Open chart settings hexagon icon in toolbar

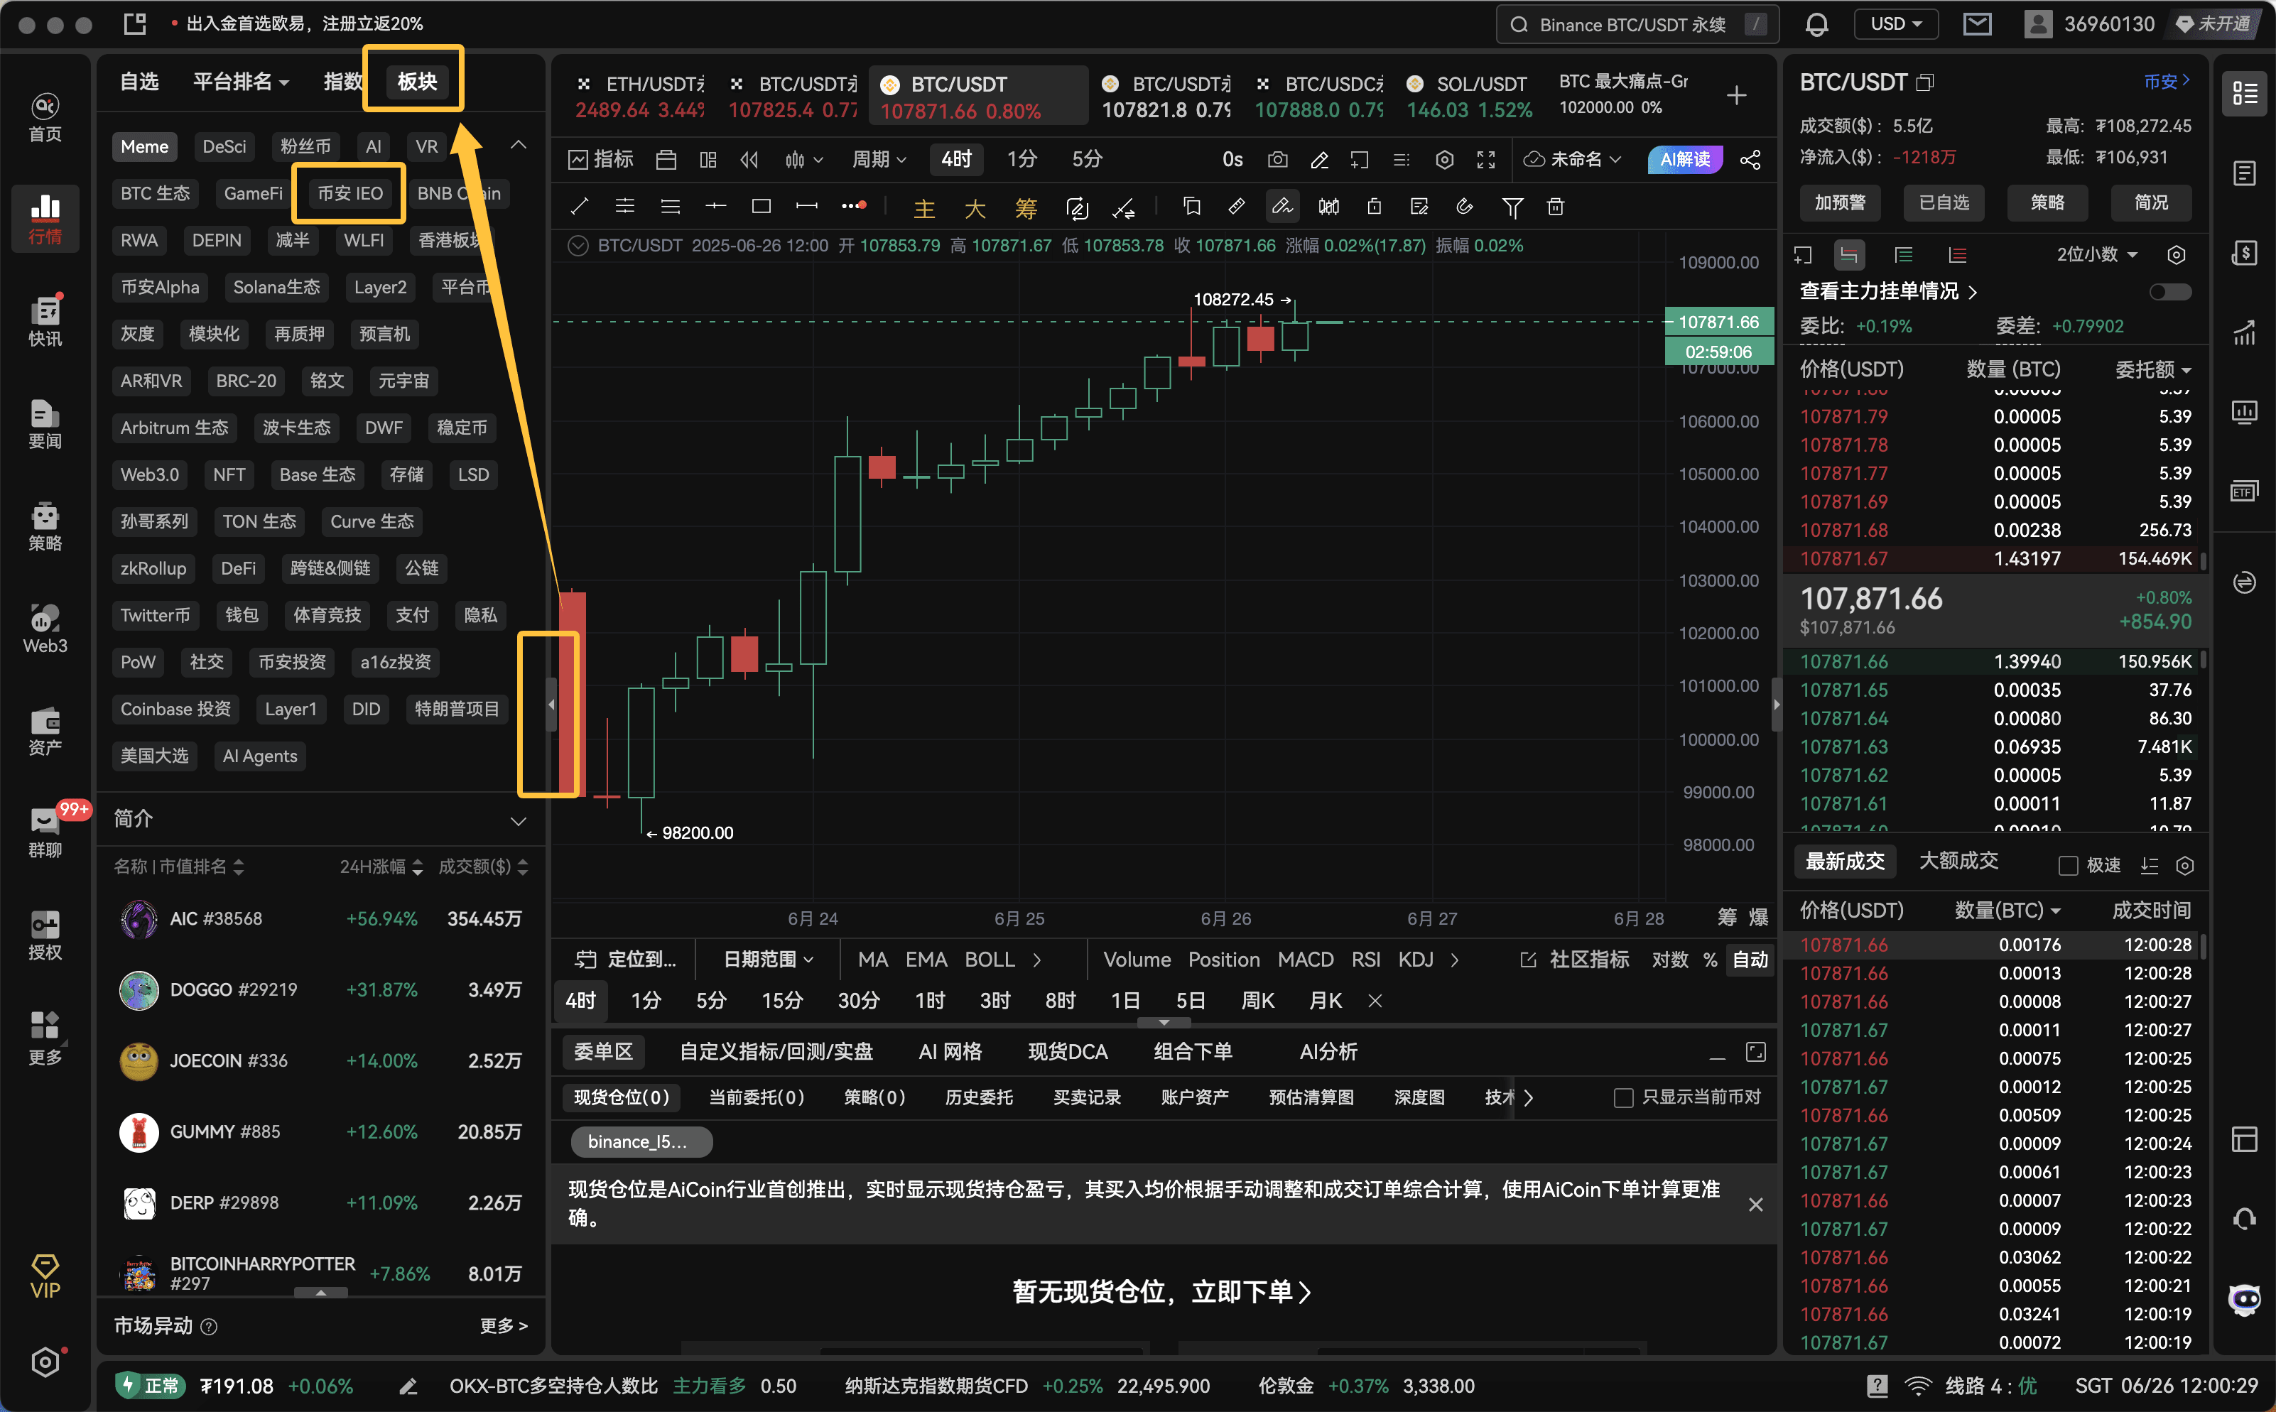click(x=1444, y=160)
